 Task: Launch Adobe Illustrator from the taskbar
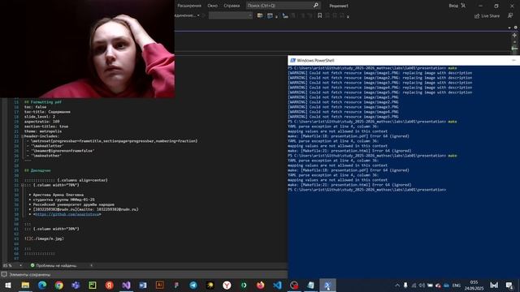pyautogui.click(x=159, y=285)
